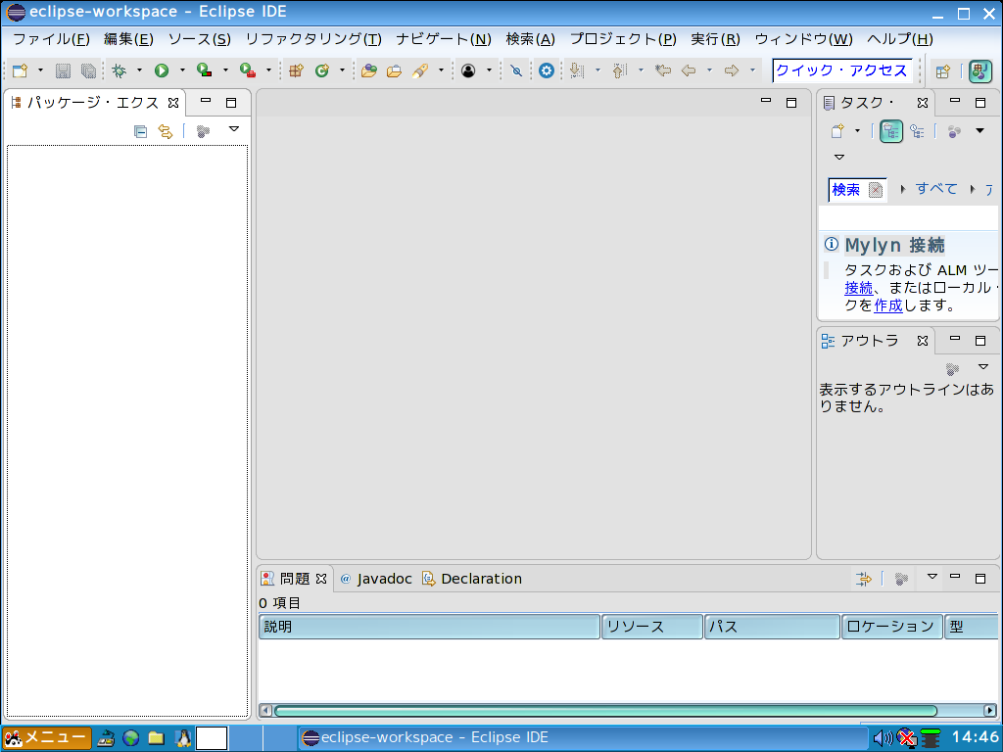Click the New Java Class icon
Viewport: 1003px width, 752px height.
tap(321, 70)
